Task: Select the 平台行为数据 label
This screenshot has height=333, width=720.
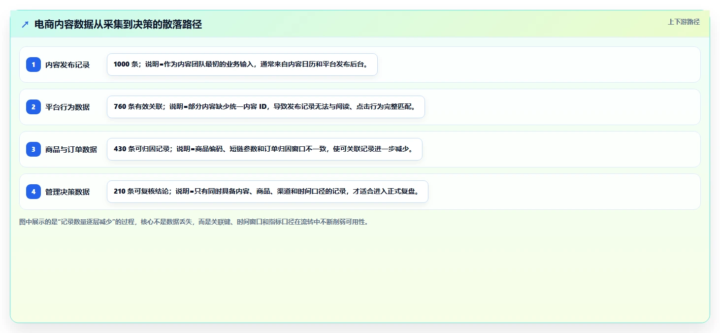Action: [x=67, y=107]
